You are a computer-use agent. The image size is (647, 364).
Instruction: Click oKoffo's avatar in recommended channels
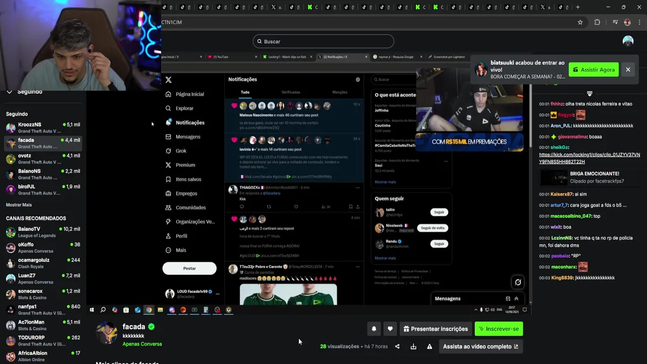pyautogui.click(x=11, y=248)
